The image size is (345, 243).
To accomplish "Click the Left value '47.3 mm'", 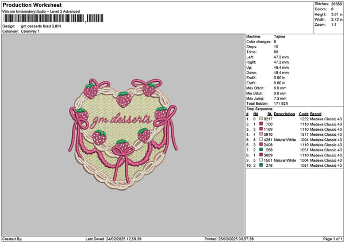I will (281, 57).
